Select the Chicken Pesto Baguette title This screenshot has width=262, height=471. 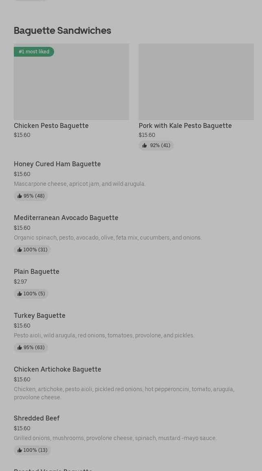51,125
